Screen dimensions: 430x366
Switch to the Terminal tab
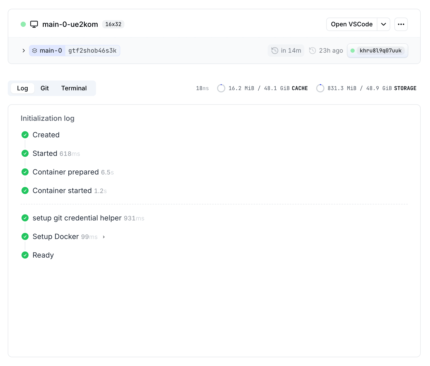74,88
